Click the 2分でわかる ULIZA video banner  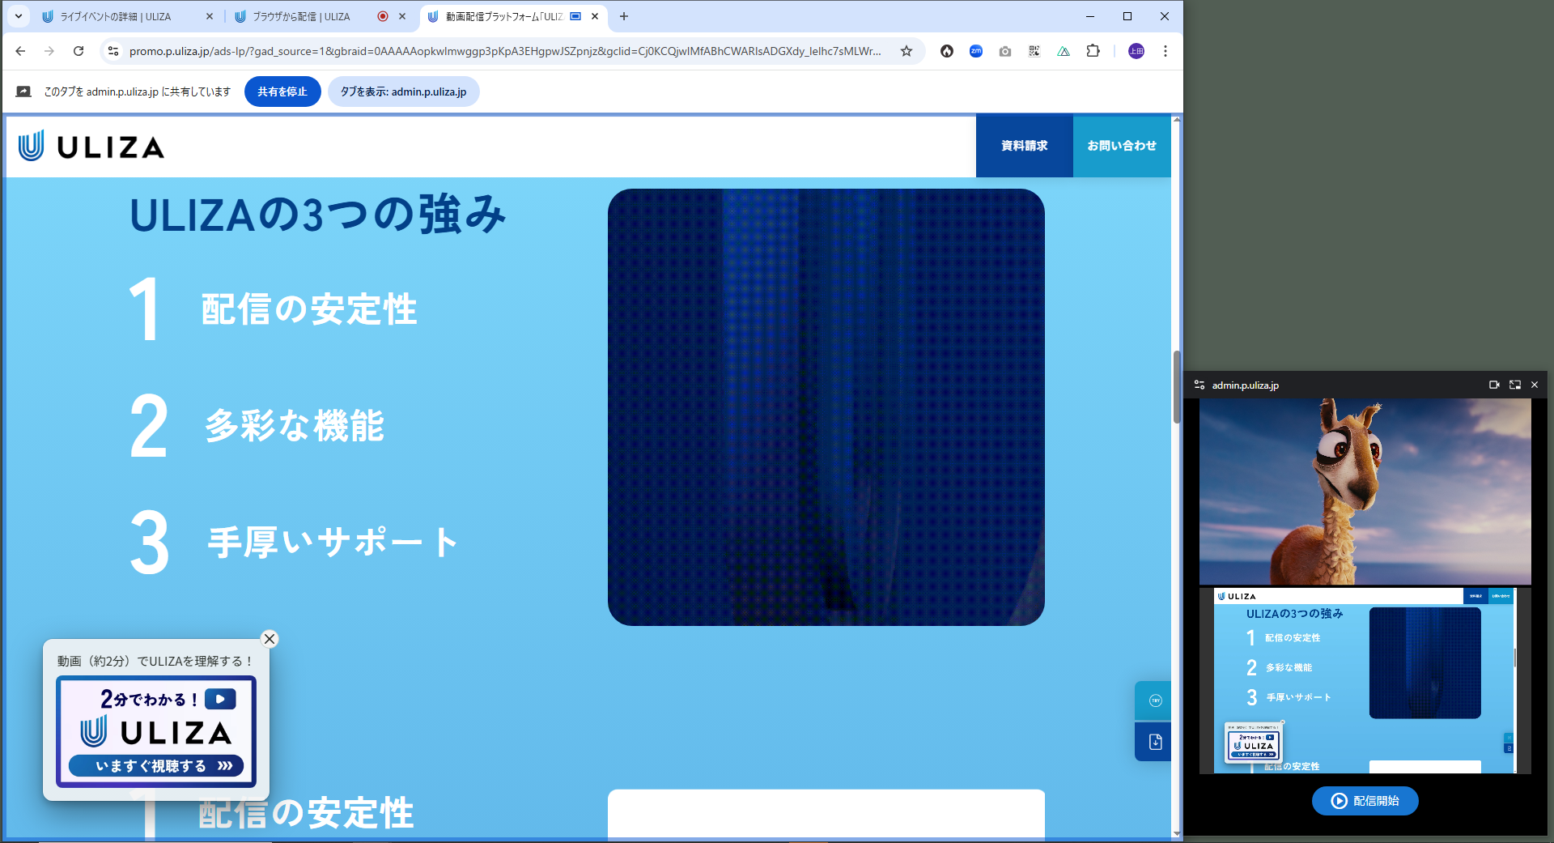pyautogui.click(x=156, y=731)
